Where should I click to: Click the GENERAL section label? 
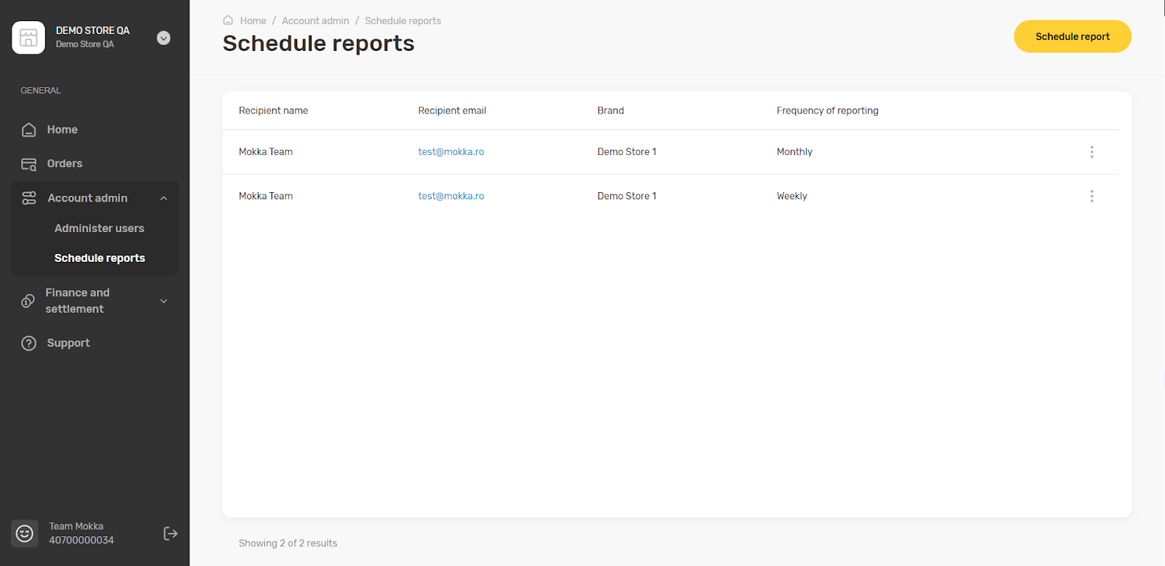pos(41,90)
